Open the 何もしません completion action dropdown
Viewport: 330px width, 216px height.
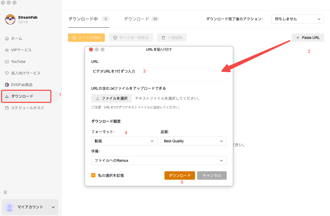(x=298, y=19)
